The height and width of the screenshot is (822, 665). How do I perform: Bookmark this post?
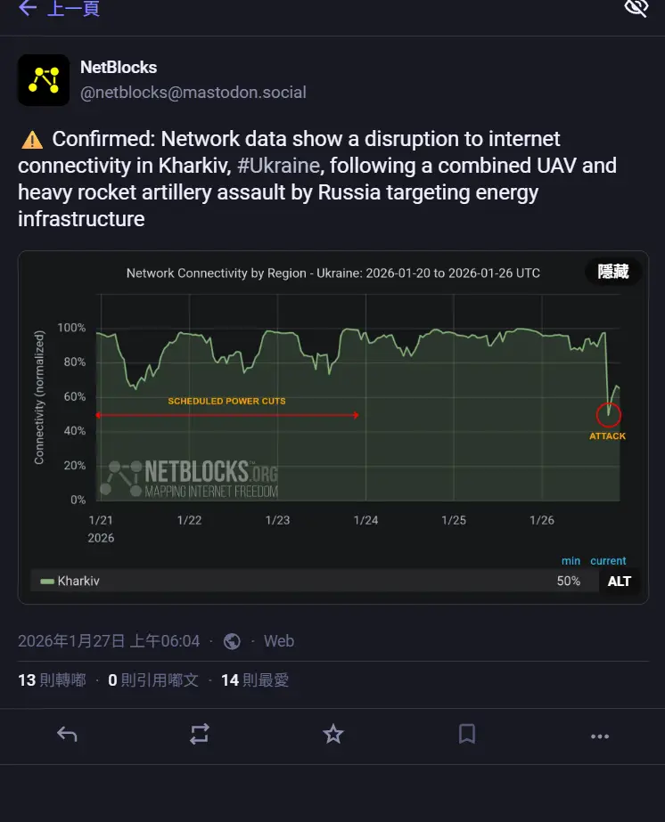click(x=466, y=734)
